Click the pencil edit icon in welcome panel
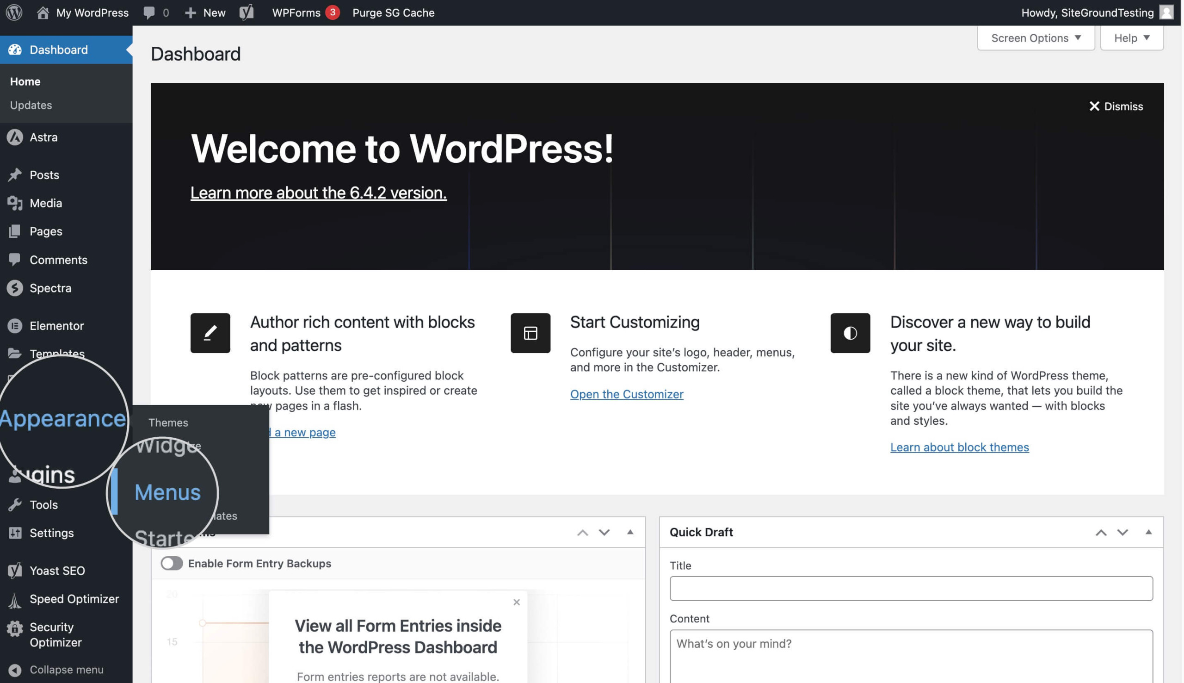1184x683 pixels. tap(210, 333)
